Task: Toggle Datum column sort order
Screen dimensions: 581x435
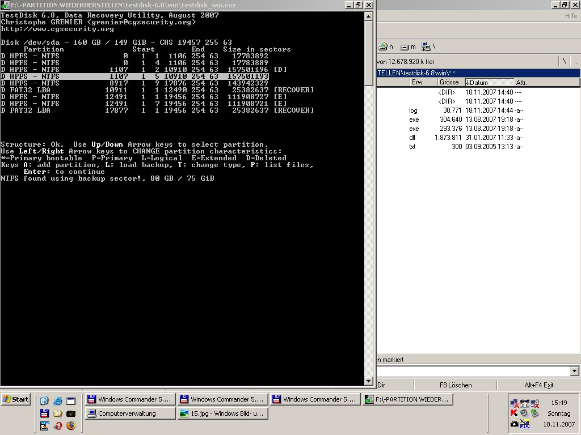Action: click(x=490, y=82)
